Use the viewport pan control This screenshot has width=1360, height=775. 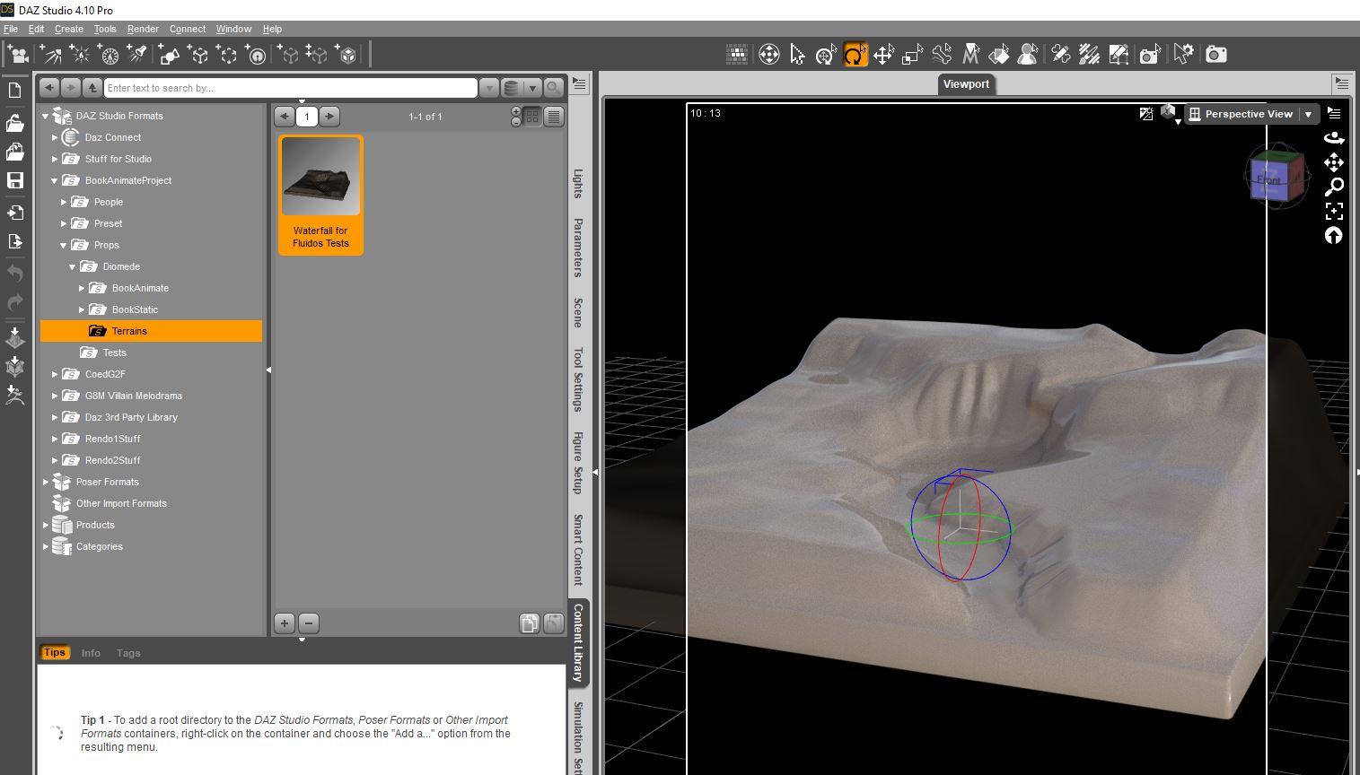pos(1334,162)
